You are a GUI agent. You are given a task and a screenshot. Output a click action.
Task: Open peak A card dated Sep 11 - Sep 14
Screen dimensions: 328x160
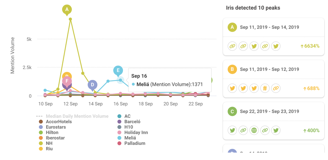pos(269,27)
